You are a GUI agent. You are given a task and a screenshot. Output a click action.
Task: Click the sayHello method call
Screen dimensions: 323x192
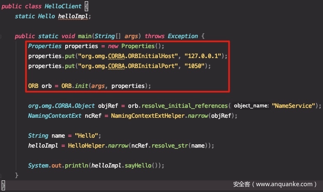click(x=138, y=165)
